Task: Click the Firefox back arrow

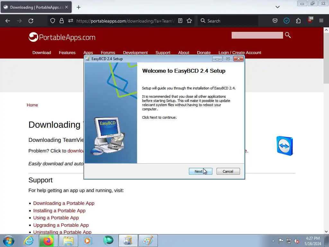Action: point(8,21)
